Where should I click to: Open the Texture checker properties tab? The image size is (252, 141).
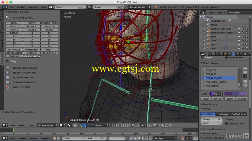click(245, 54)
